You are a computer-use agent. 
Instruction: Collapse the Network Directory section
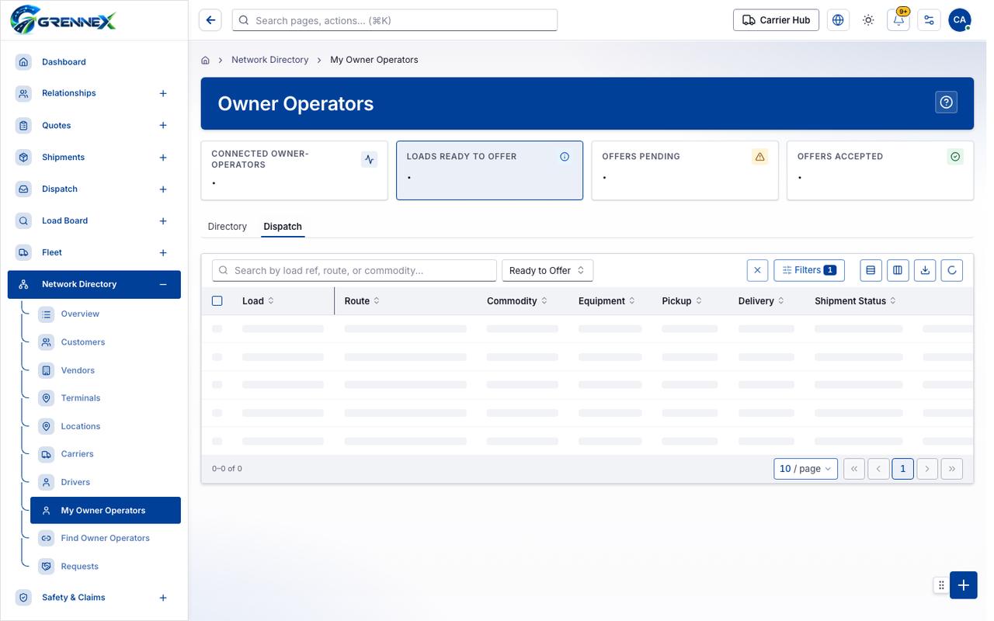163,285
